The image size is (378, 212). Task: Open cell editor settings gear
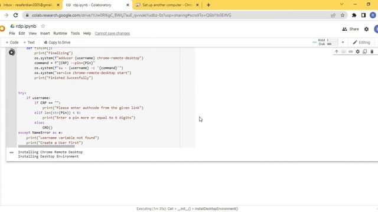click(358, 51)
